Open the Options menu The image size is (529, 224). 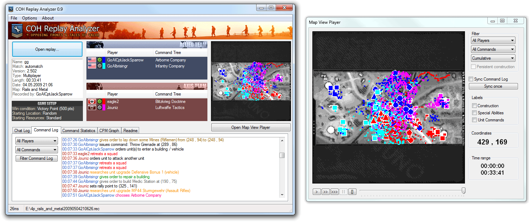[x=30, y=18]
